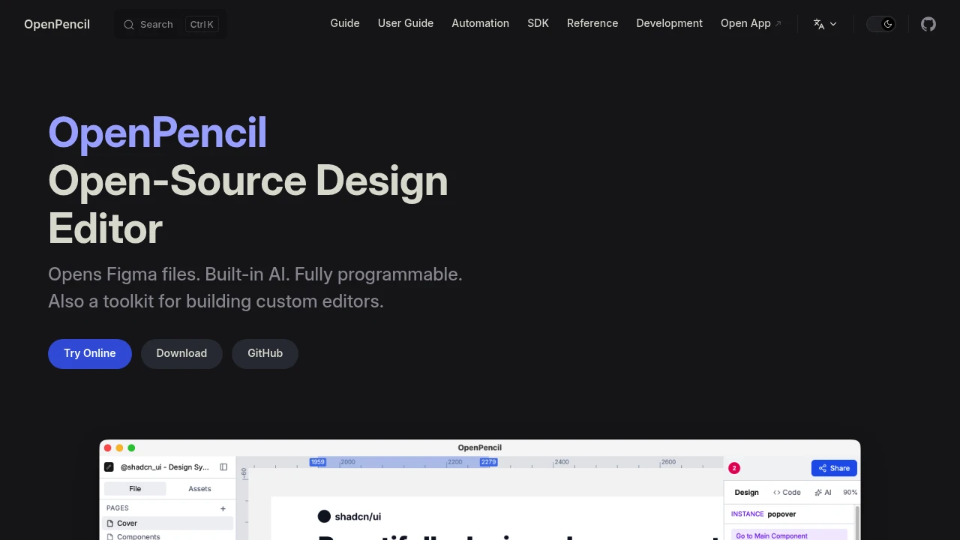
Task: Open the User Guide nav item
Action: 406,23
